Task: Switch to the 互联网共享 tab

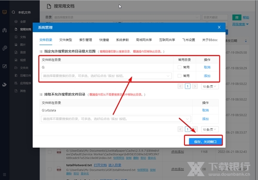Action: [x=167, y=40]
